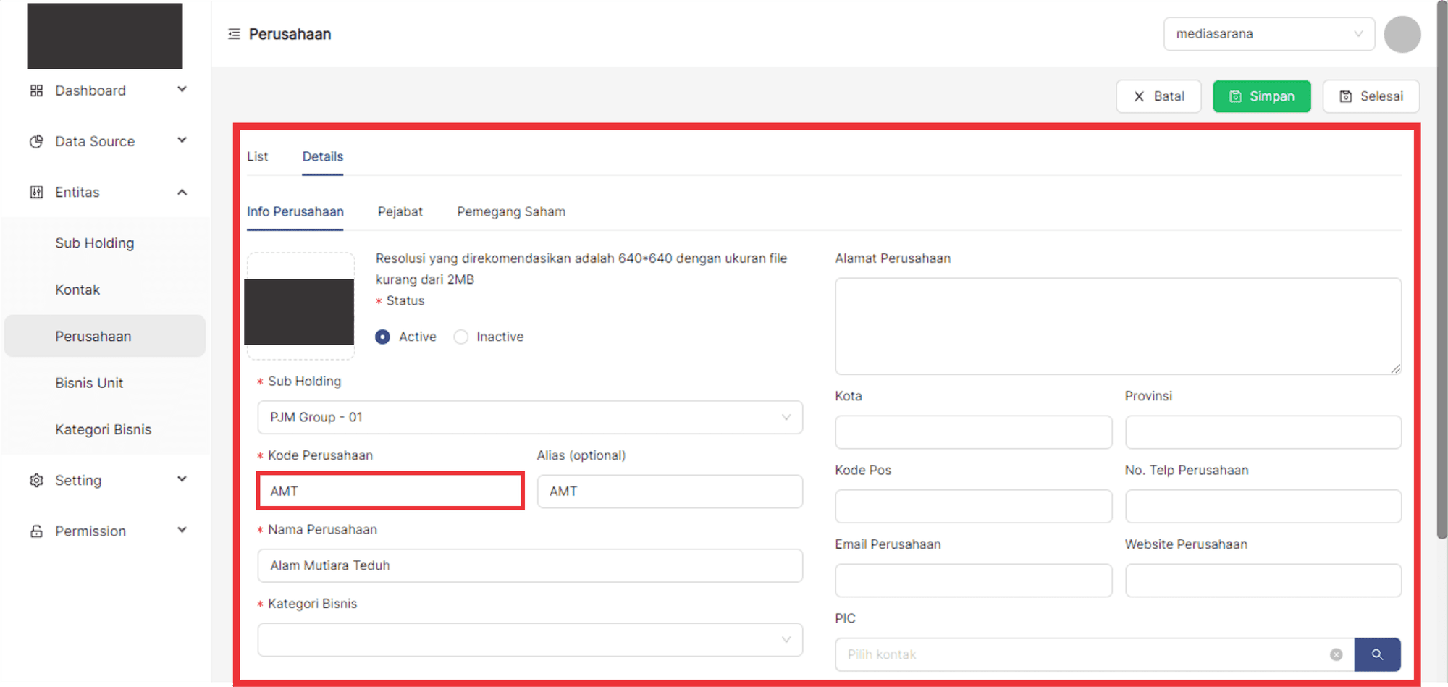Open Bisnis Unit in the sidebar
The height and width of the screenshot is (687, 1448).
[89, 383]
